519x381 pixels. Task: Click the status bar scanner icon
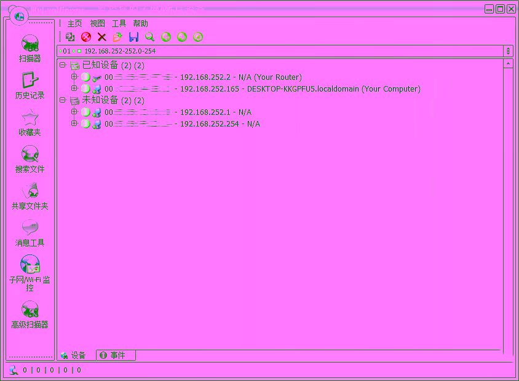coord(14,370)
